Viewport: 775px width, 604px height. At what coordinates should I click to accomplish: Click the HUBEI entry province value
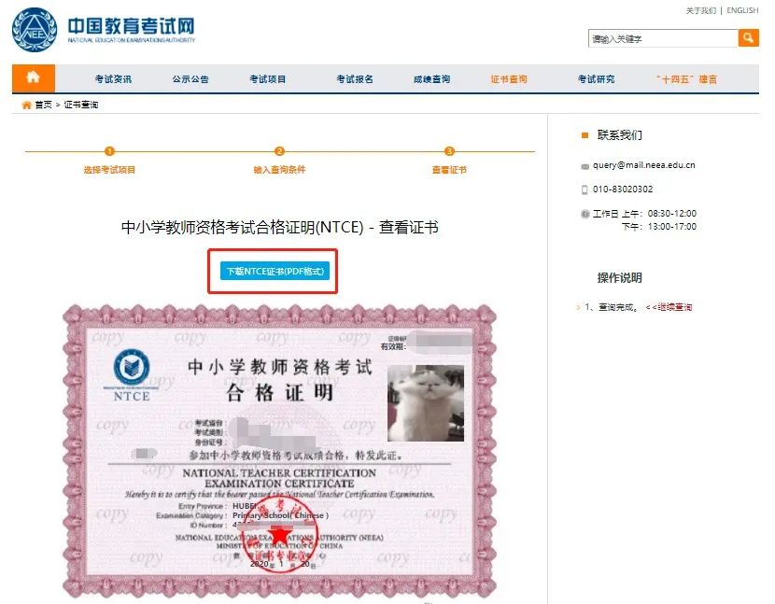coord(245,506)
